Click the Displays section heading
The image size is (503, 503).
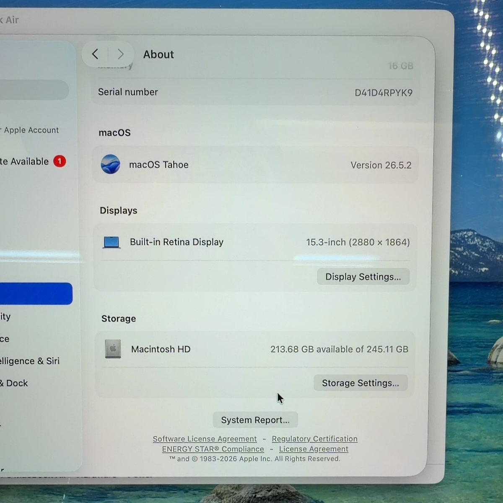[x=119, y=210]
